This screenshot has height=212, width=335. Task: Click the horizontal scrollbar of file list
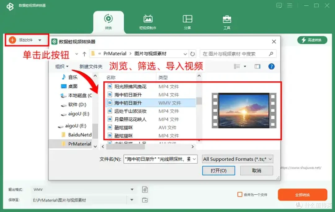pos(126,147)
